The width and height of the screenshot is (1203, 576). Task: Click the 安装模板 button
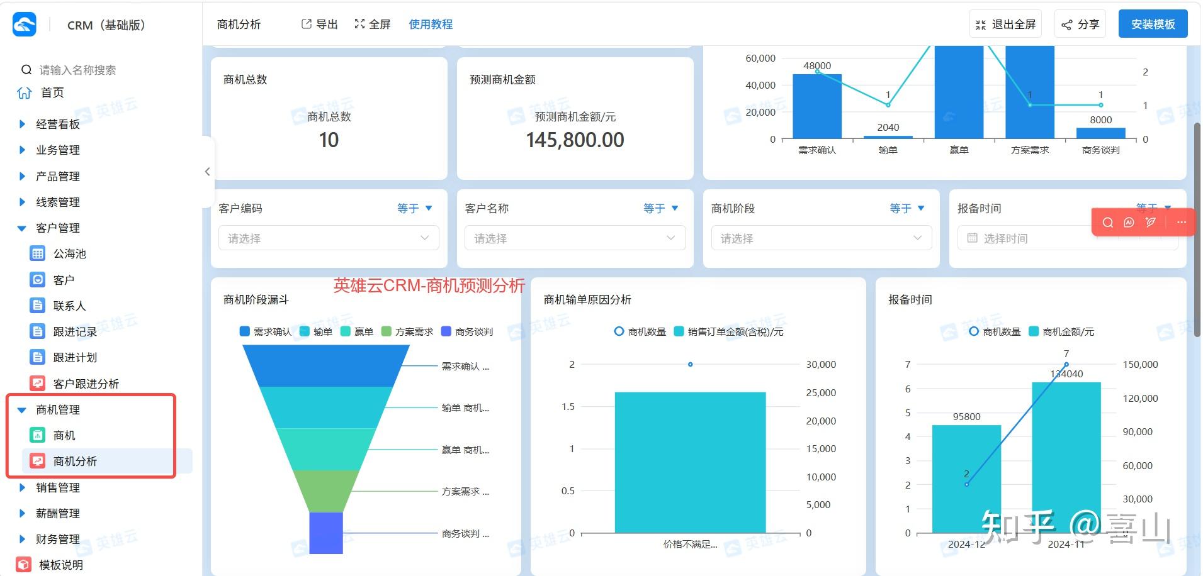[1153, 25]
